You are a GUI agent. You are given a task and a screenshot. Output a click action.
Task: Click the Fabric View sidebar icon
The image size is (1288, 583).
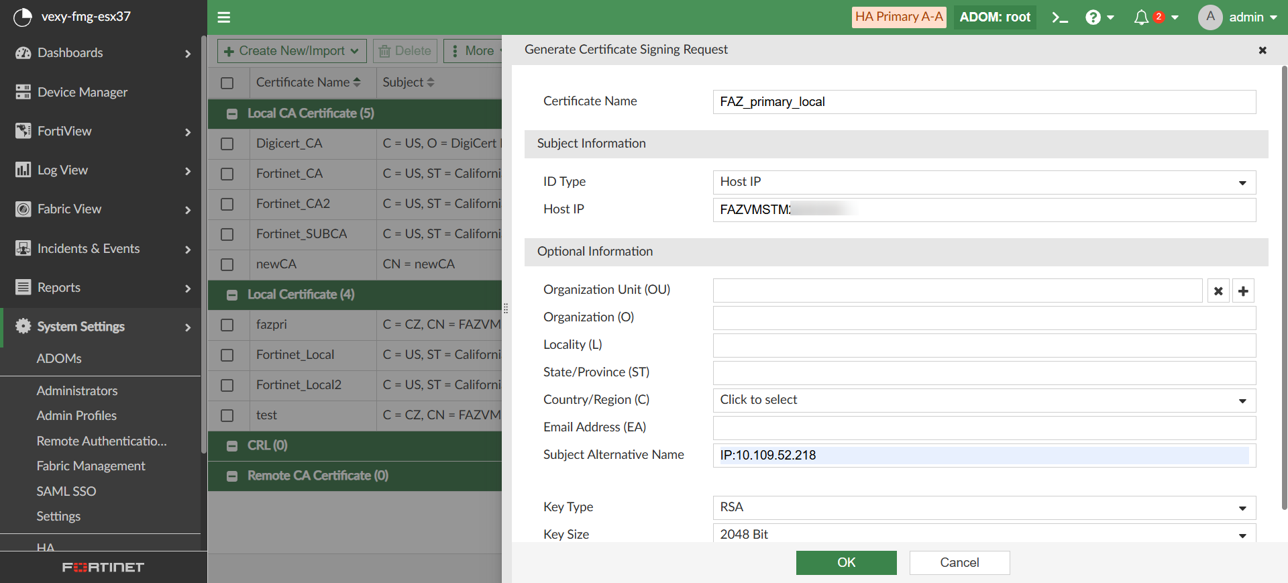pyautogui.click(x=23, y=209)
